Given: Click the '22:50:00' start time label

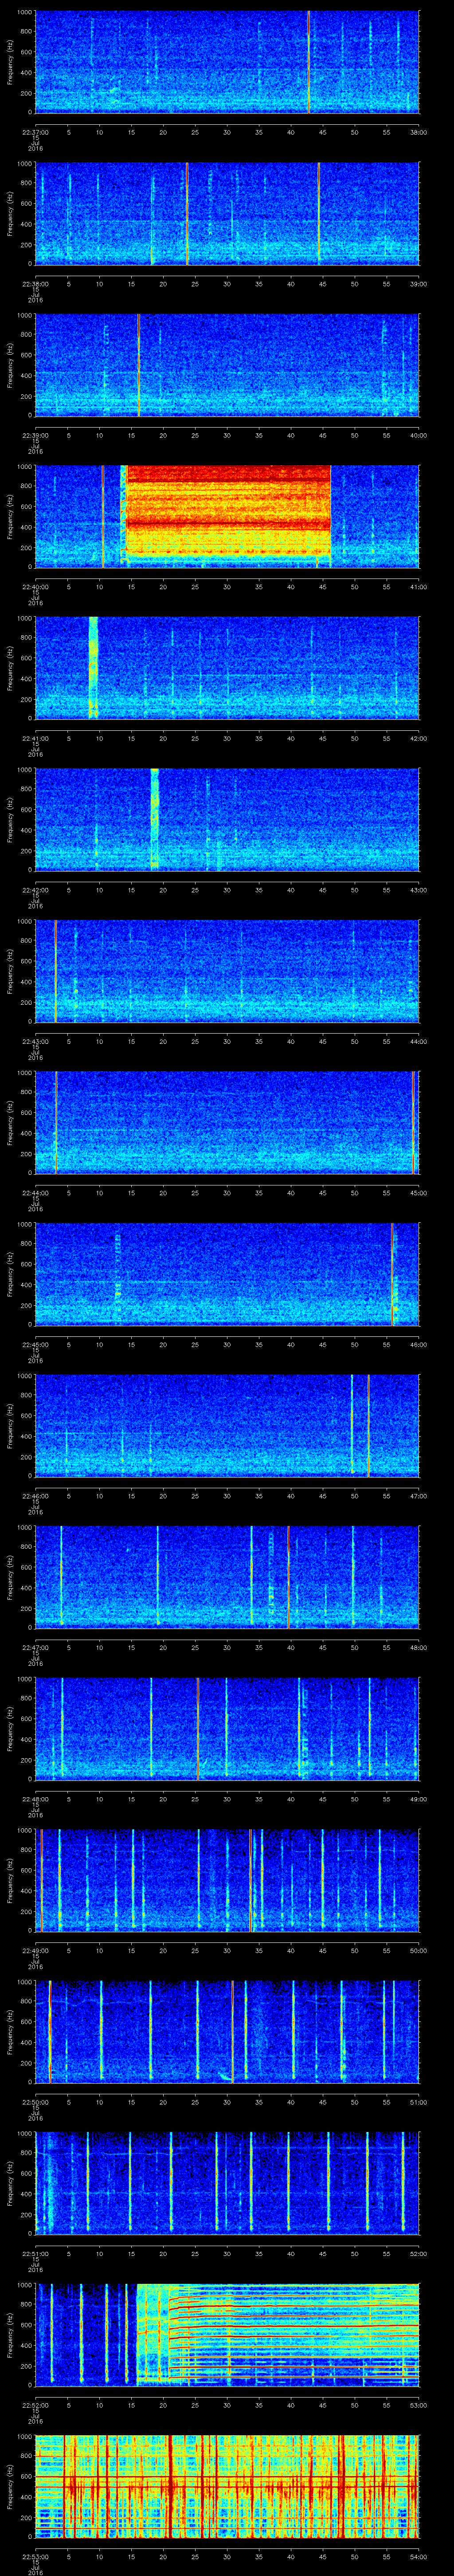Looking at the screenshot, I should [35, 2102].
